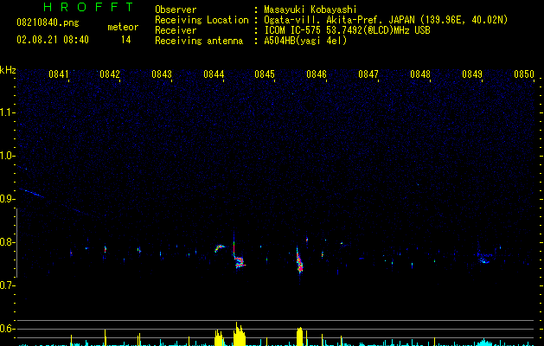Viewport: 544px width, 346px height.
Task: Click the gray range bar on left axis
Action: point(16,243)
